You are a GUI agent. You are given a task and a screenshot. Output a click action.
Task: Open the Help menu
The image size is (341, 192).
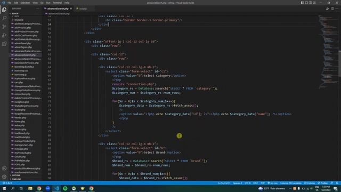click(67, 3)
